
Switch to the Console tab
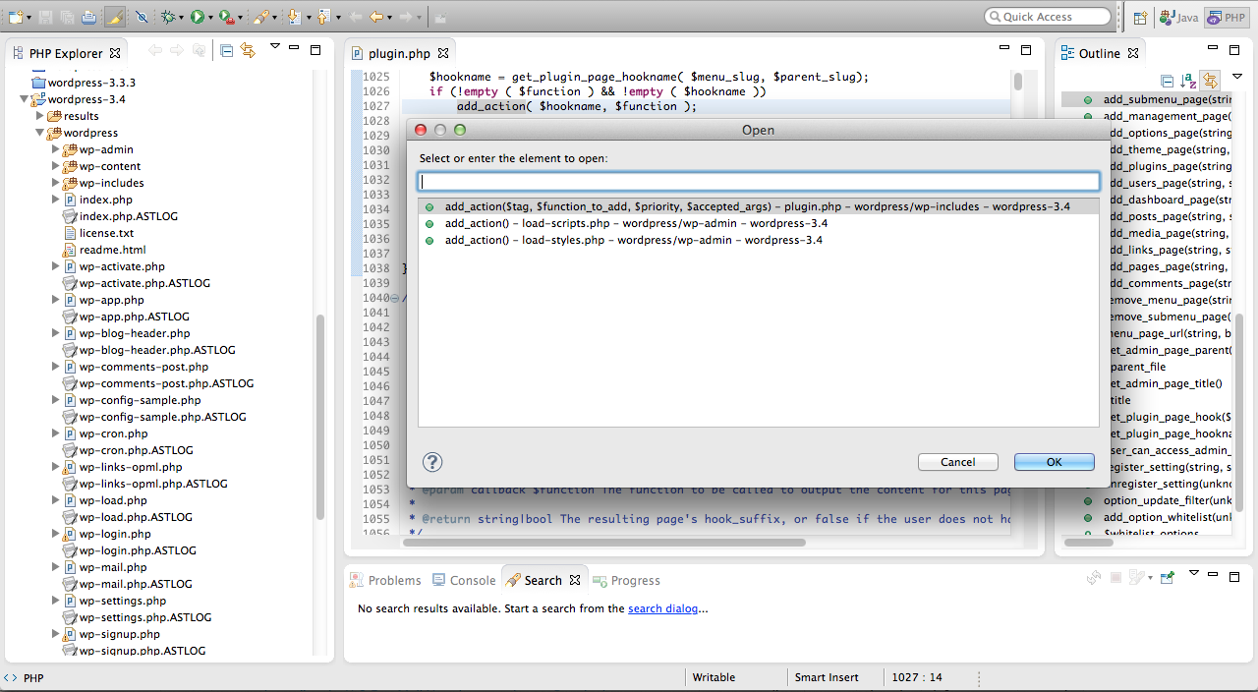coord(463,581)
